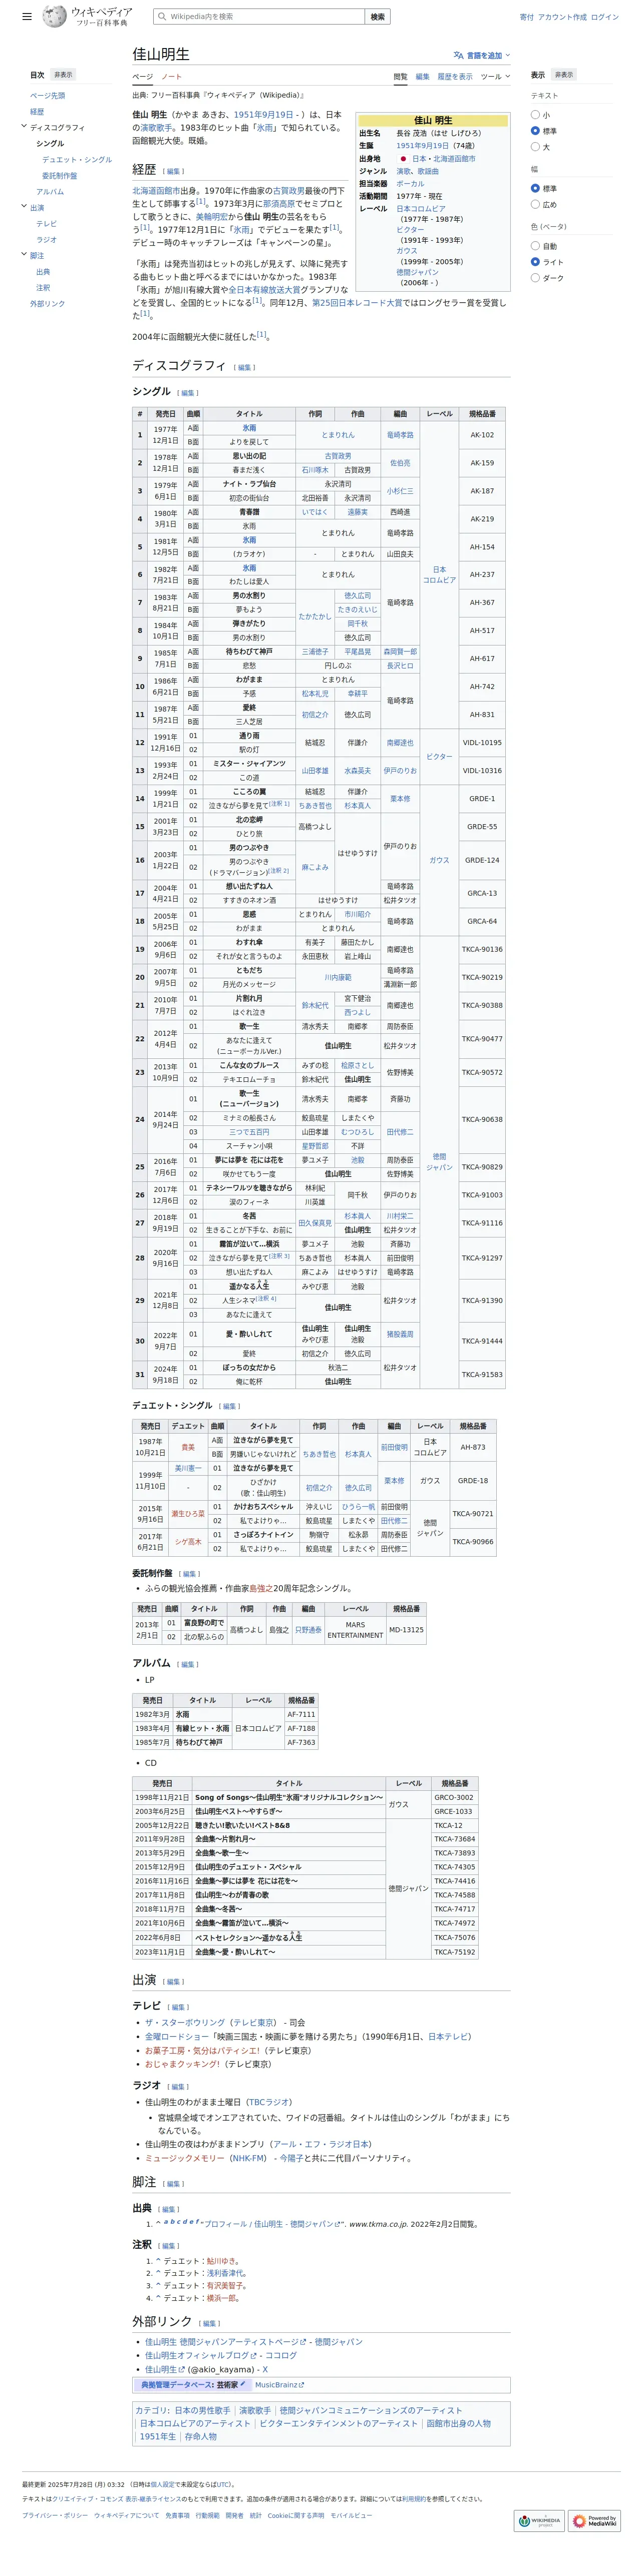The image size is (643, 2576).
Task: Go to アルバム in contents sidebar
Action: (x=50, y=192)
